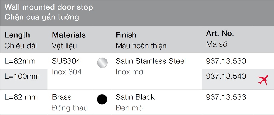
Task: Click the Finish column header
Action: 126,35
